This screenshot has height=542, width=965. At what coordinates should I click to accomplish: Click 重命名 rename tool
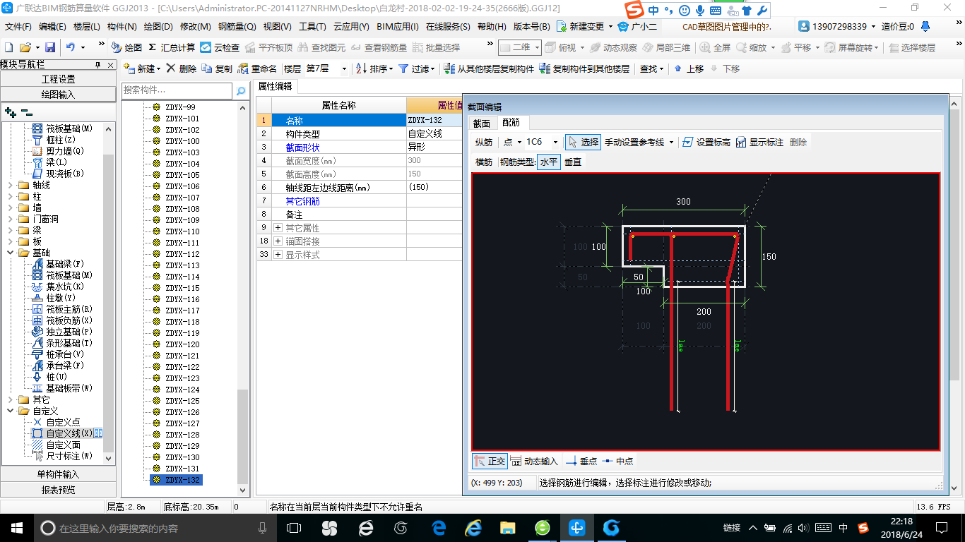(257, 68)
